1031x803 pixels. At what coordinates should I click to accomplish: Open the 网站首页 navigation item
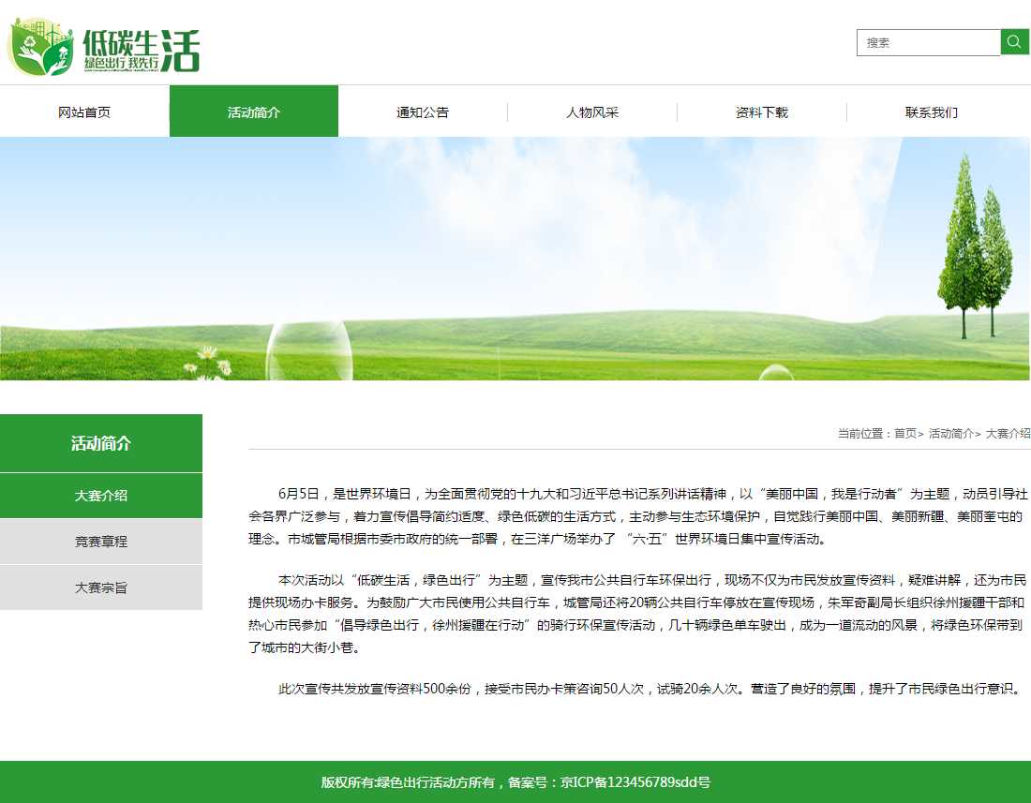pos(84,112)
